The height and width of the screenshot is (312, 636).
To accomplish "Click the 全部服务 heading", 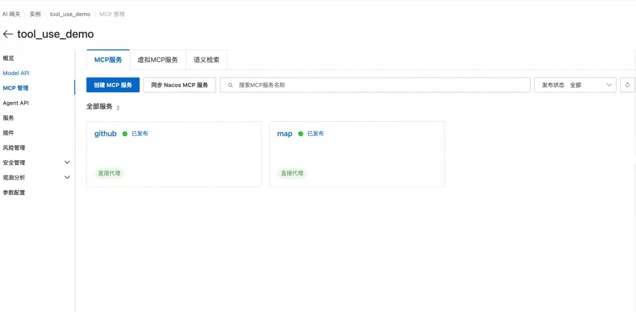I will tap(100, 107).
